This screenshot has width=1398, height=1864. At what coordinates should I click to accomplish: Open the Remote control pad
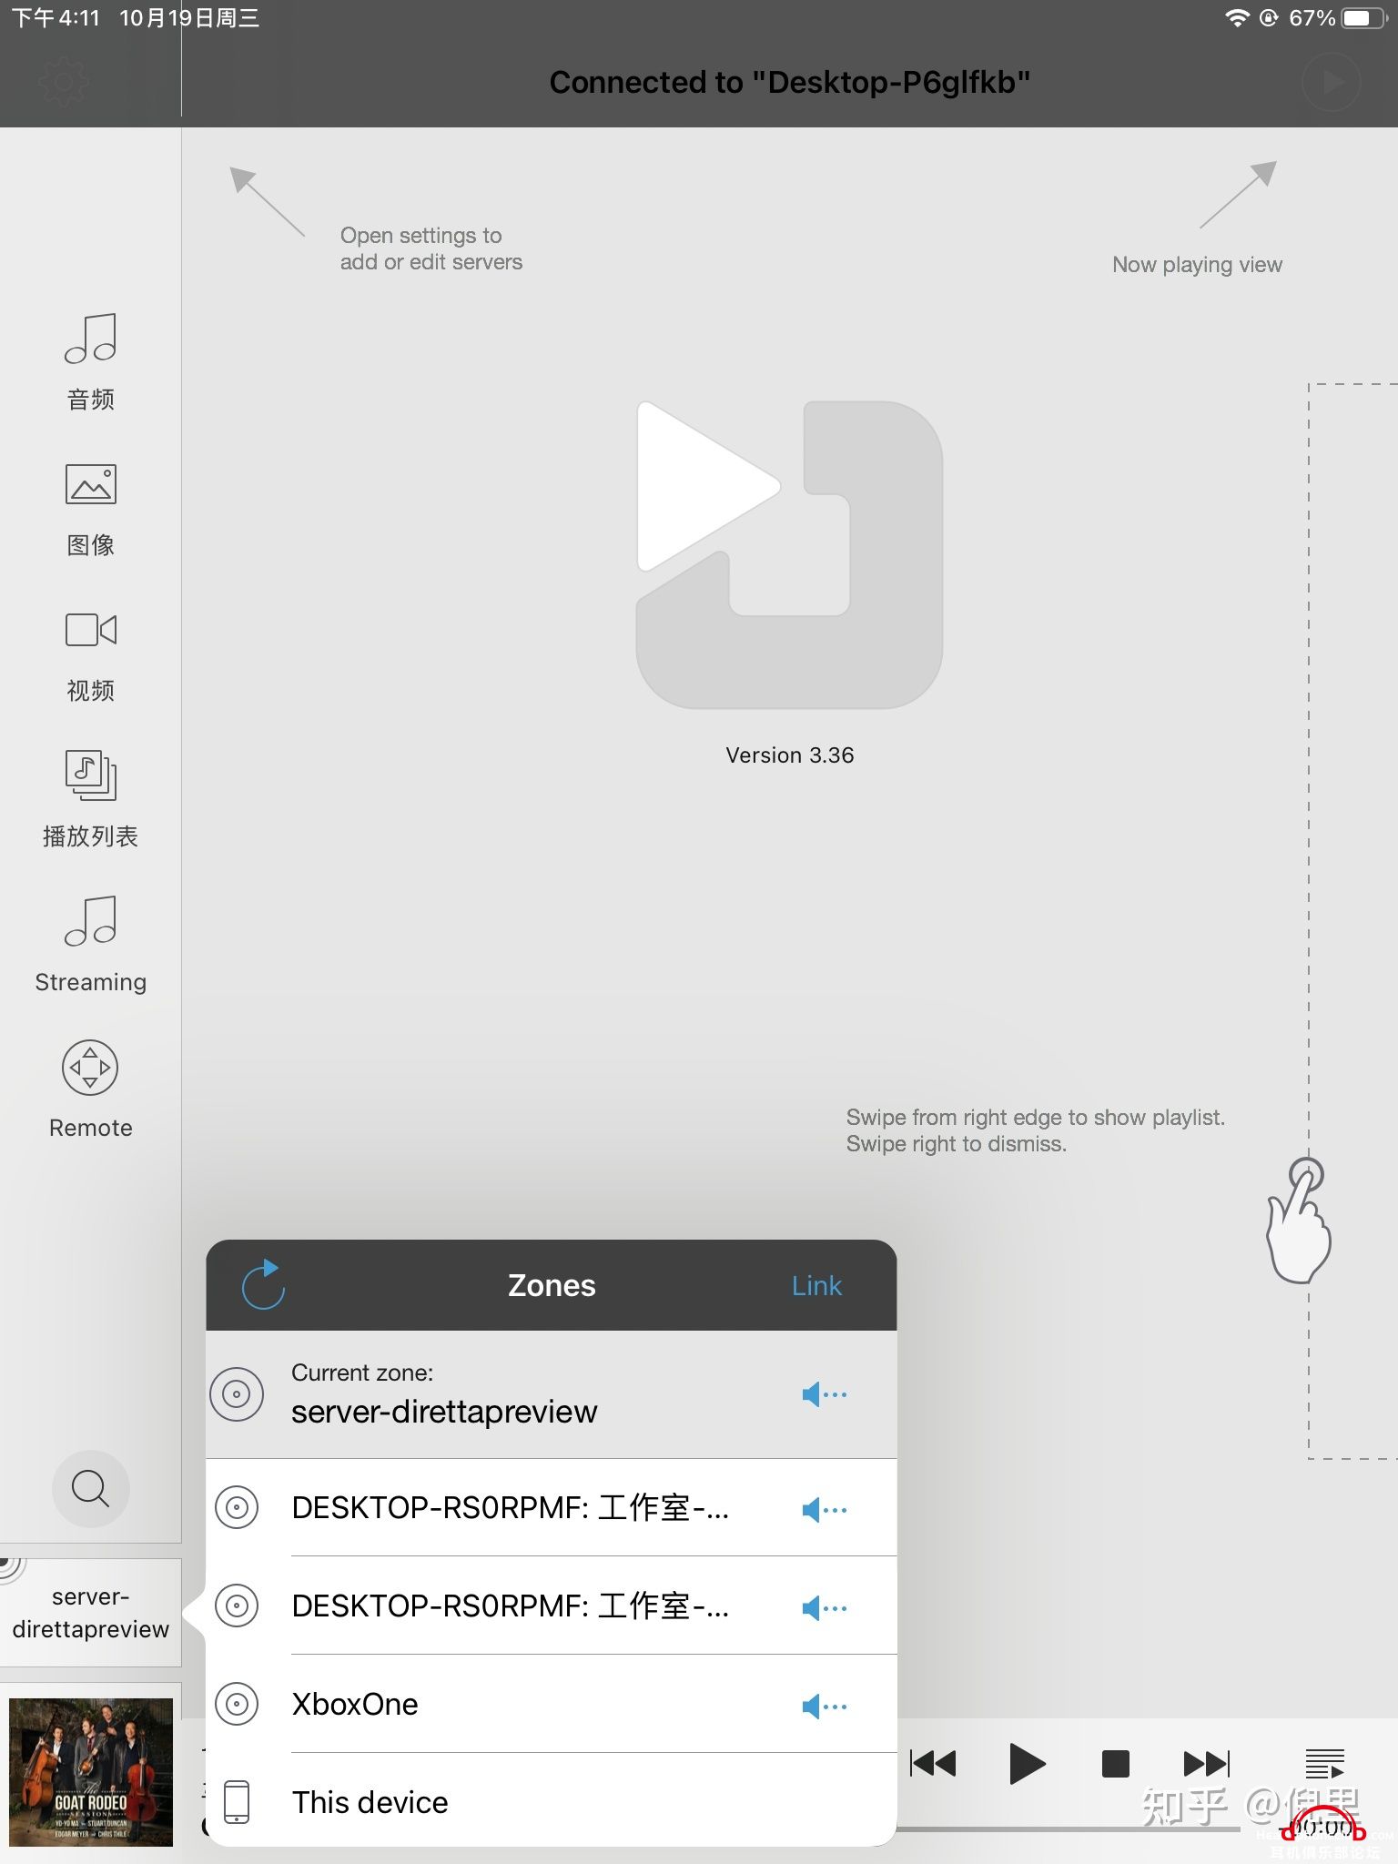[x=90, y=1089]
